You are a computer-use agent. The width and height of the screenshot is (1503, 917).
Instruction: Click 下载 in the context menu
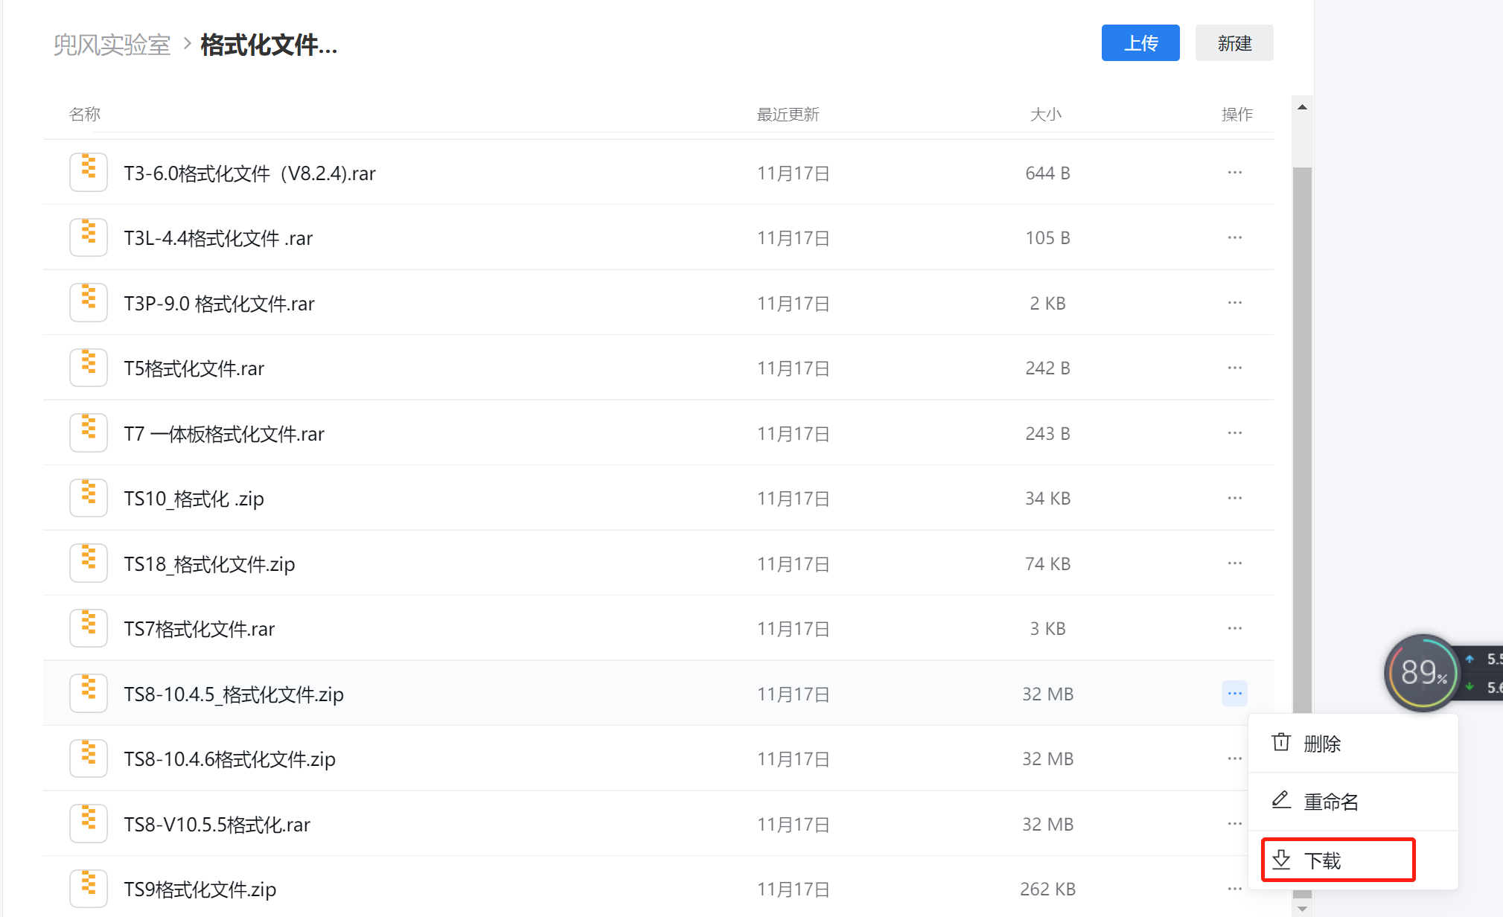1321,860
